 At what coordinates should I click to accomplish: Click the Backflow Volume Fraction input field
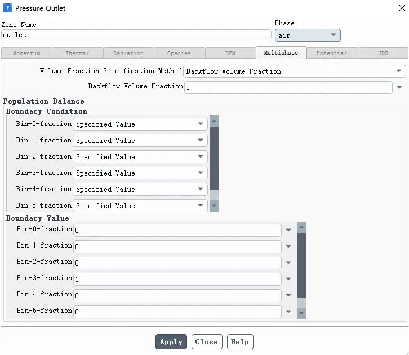click(x=288, y=87)
